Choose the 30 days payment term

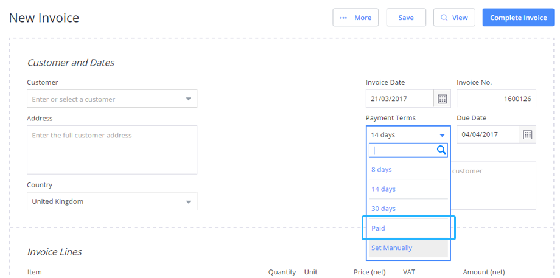pyautogui.click(x=408, y=209)
